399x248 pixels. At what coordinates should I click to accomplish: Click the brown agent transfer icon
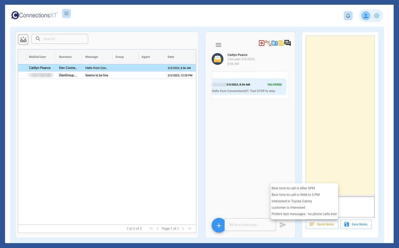268,43
